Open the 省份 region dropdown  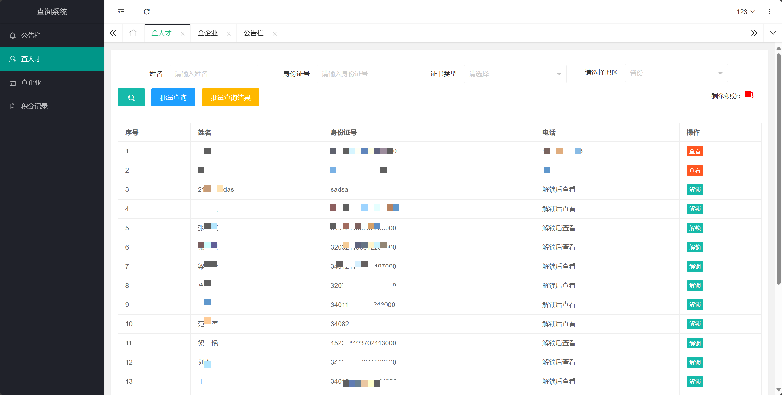pyautogui.click(x=676, y=73)
